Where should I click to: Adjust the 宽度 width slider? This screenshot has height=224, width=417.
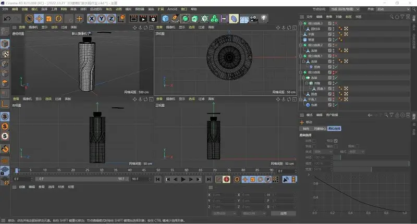pyautogui.click(x=371, y=169)
